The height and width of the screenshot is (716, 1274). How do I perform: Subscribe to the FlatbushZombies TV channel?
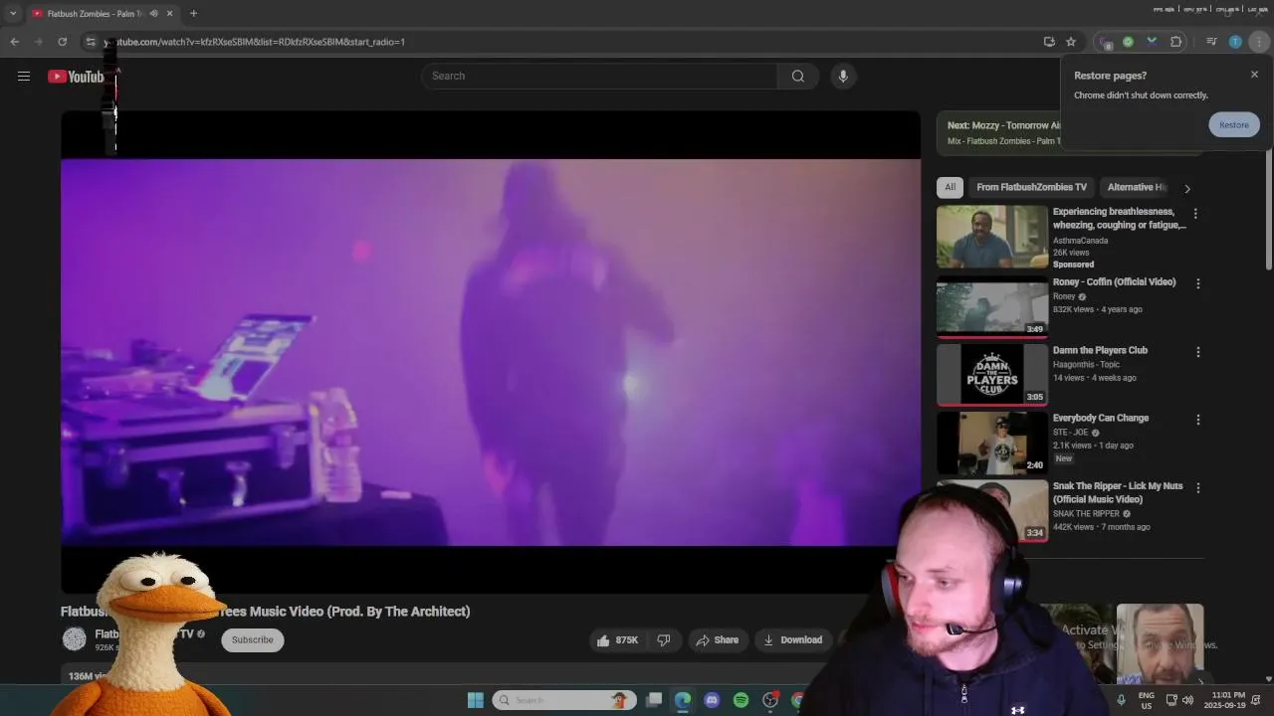point(252,640)
